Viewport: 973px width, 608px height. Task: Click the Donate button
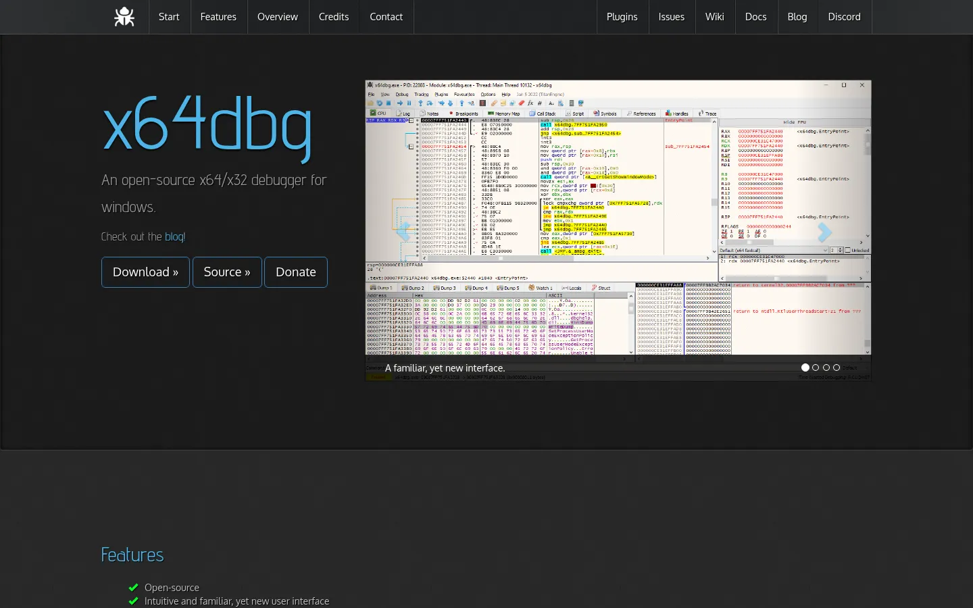296,272
